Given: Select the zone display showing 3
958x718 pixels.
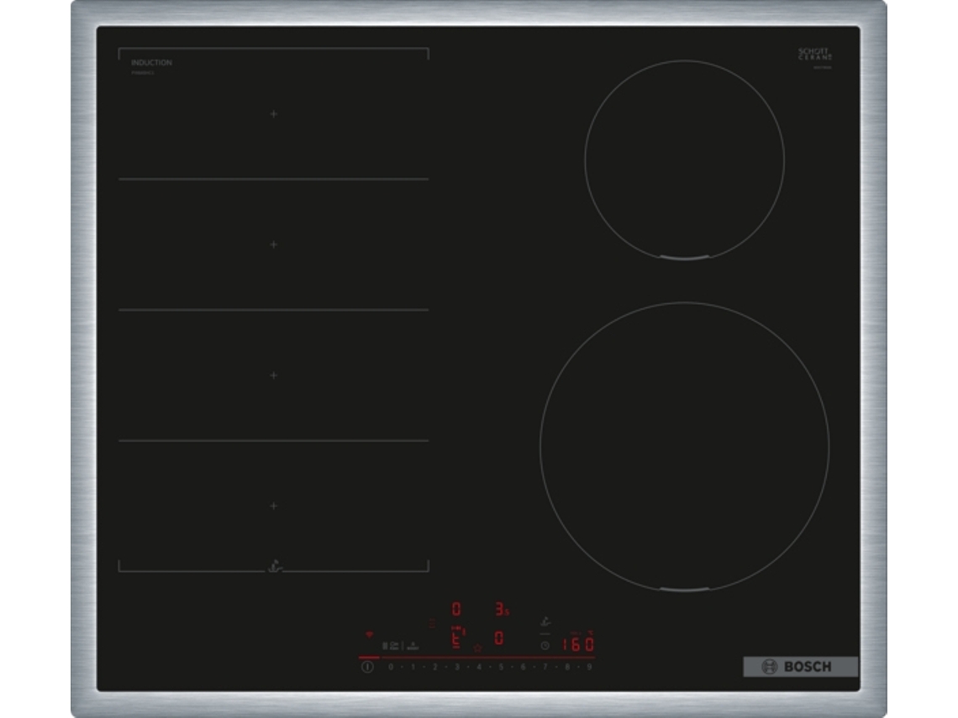Looking at the screenshot, I should coord(503,609).
